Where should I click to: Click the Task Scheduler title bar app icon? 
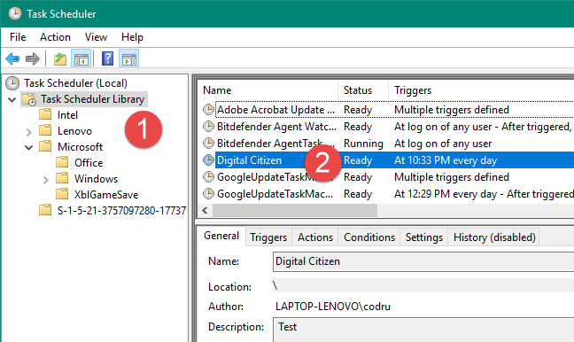(x=15, y=13)
